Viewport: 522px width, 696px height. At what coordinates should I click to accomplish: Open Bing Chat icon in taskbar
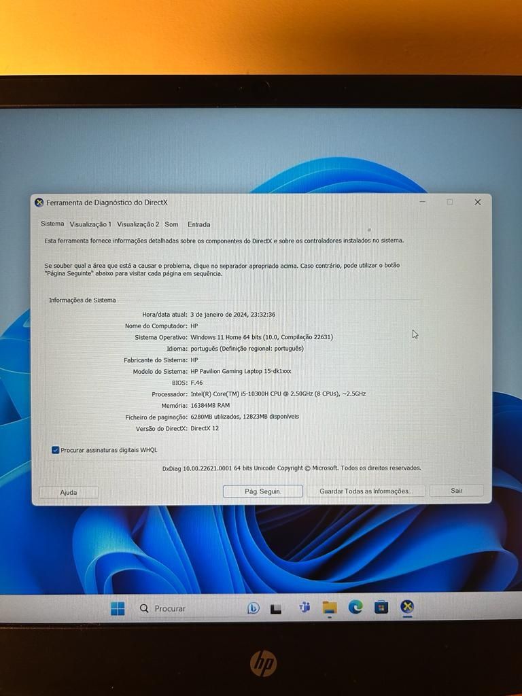(x=253, y=608)
